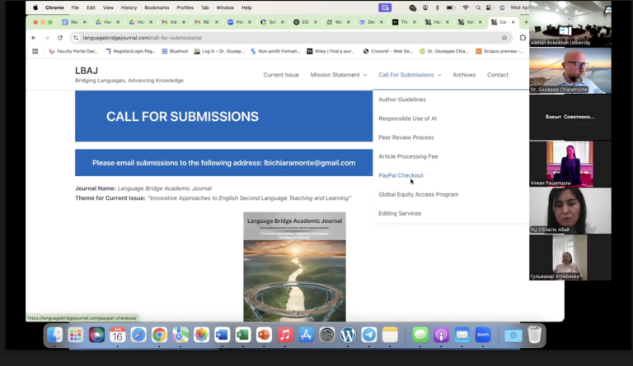The height and width of the screenshot is (366, 633).
Task: Open the Music app in the Dock
Action: point(285,335)
